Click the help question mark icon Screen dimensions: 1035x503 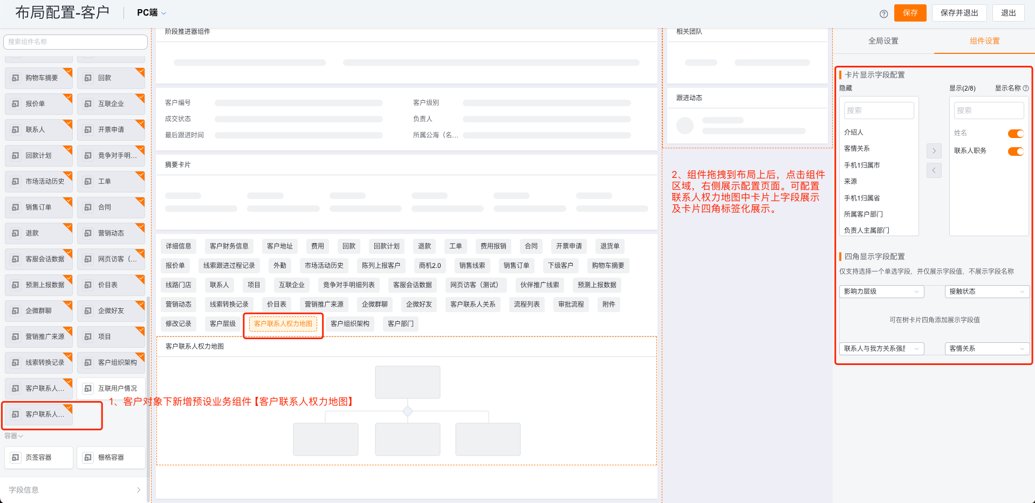pos(883,14)
